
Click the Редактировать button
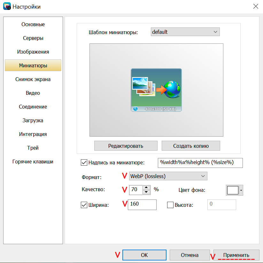[126, 146]
